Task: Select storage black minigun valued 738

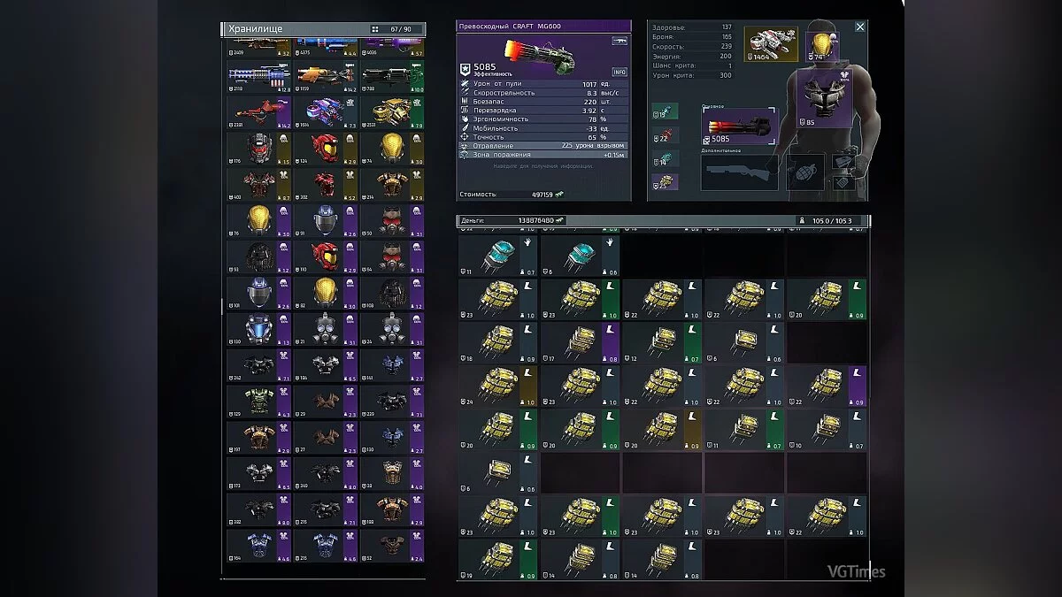Action: 391,76
